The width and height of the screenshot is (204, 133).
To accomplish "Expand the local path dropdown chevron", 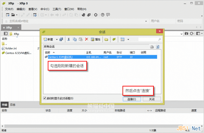I will [181, 34].
